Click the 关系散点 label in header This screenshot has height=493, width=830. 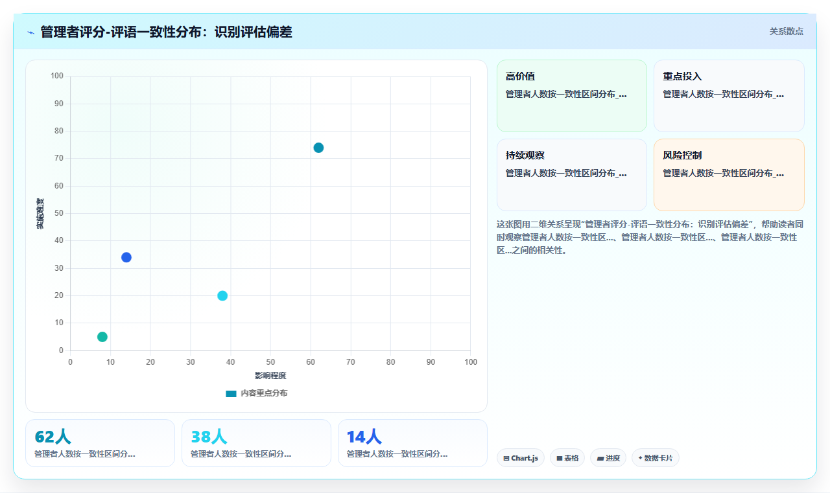[x=787, y=31]
